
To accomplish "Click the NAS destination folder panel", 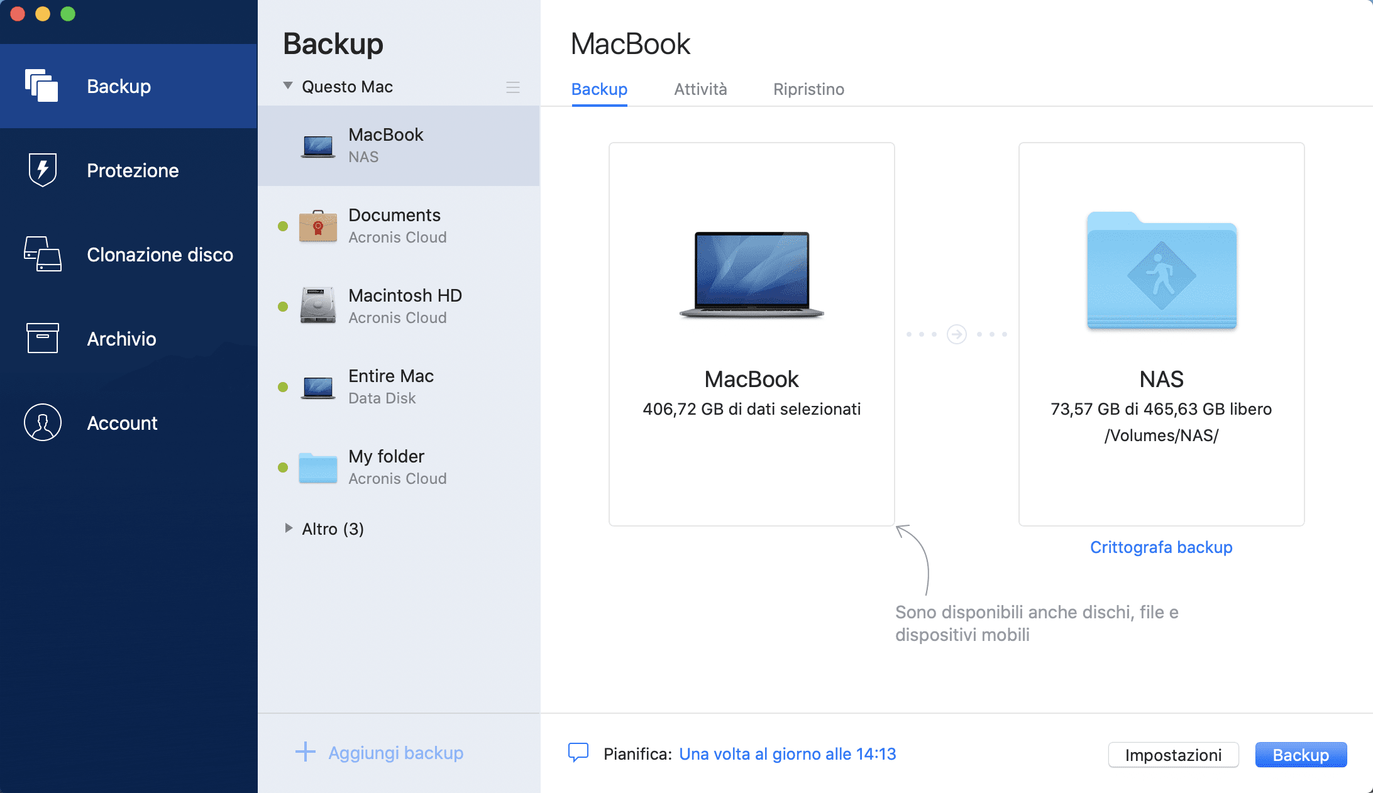I will [x=1161, y=334].
